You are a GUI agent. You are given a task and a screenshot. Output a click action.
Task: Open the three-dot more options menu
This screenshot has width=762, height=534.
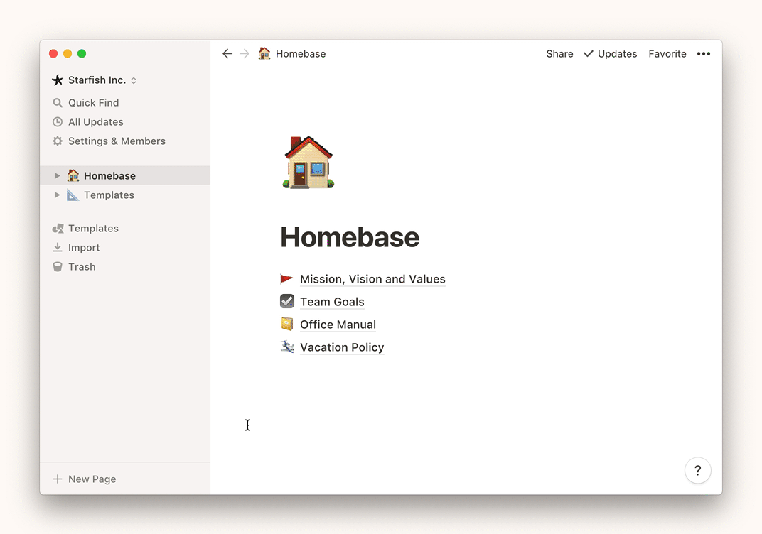pos(703,54)
